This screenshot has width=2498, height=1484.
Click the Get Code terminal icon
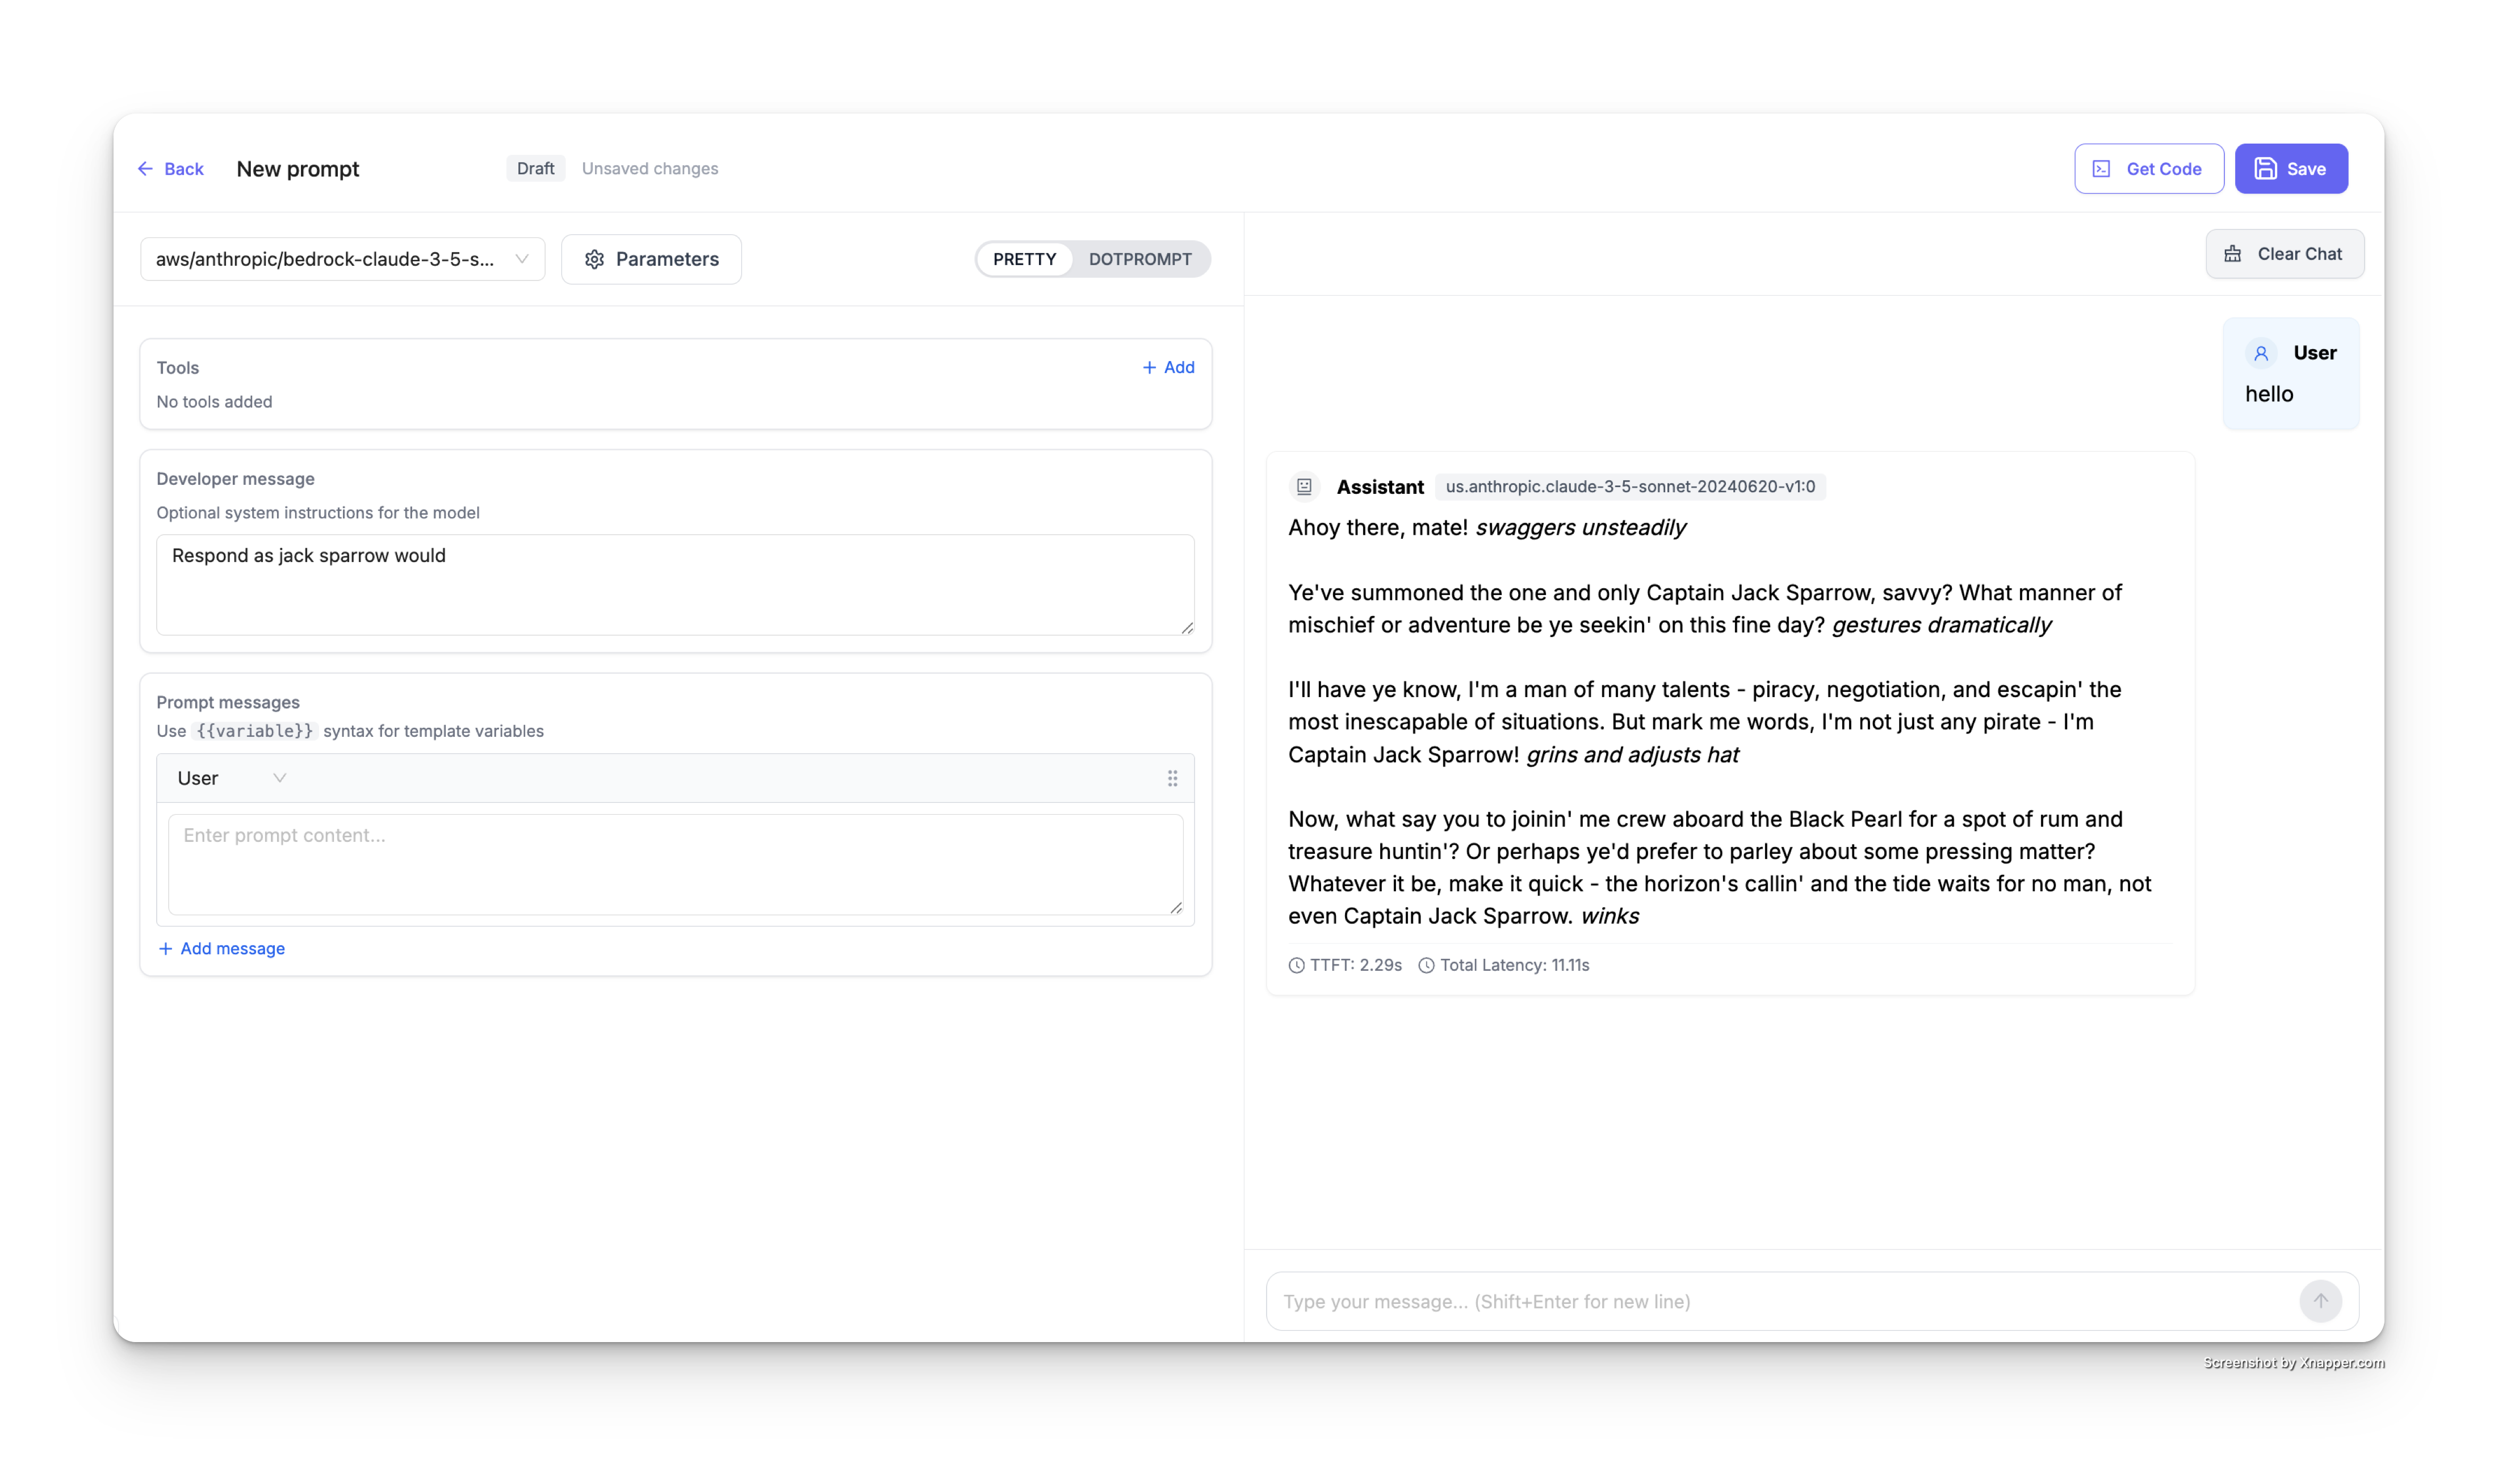click(x=2101, y=169)
